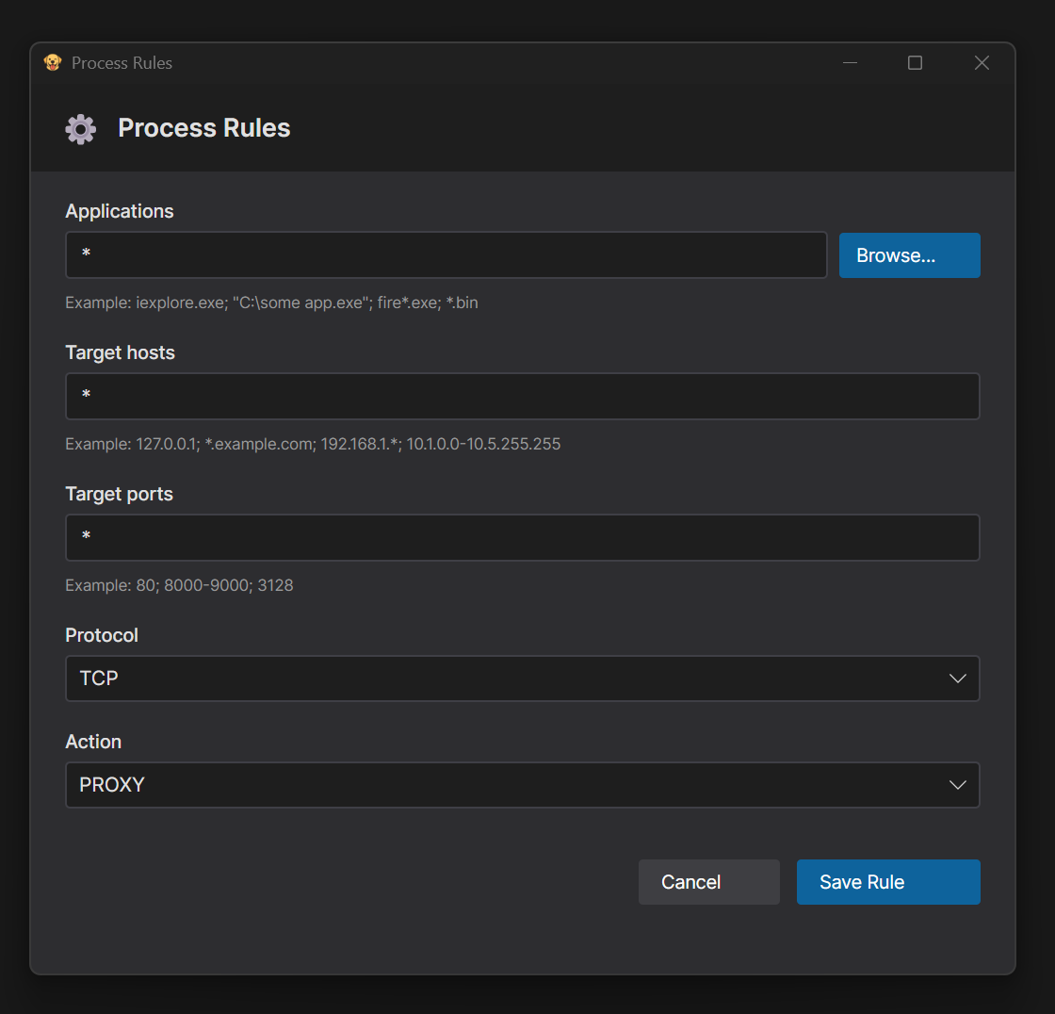
Task: Focus the Target ports input field
Action: click(x=523, y=537)
